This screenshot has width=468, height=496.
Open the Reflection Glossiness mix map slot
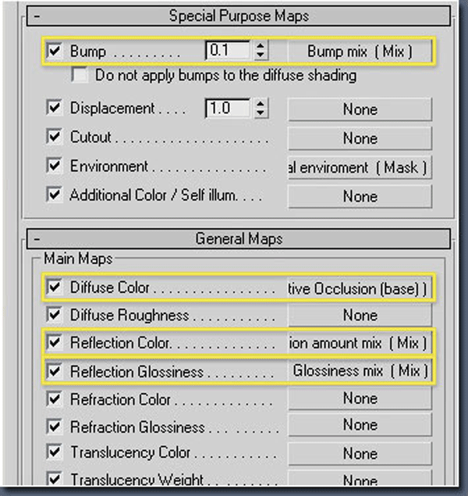(x=360, y=372)
